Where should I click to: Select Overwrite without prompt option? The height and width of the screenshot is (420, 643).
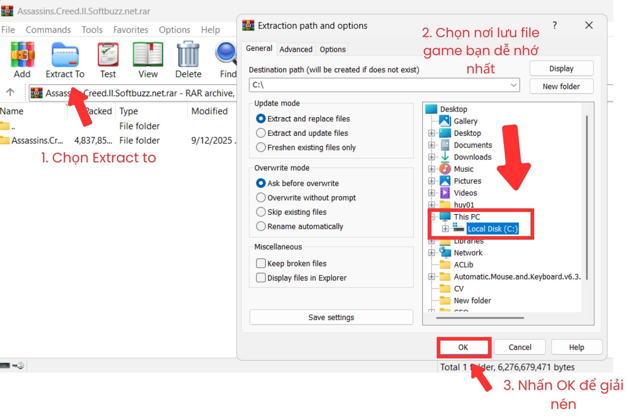pos(306,198)
